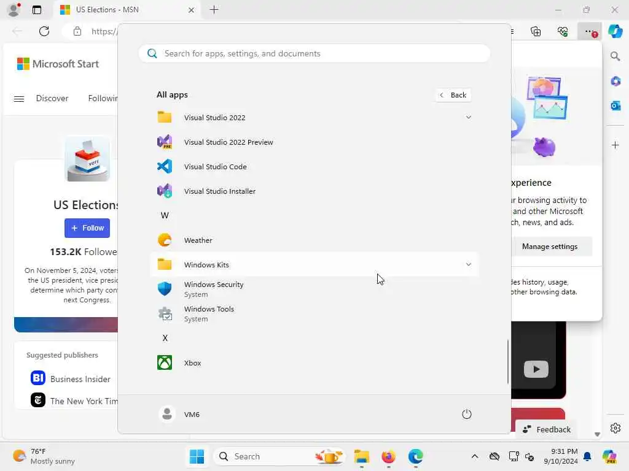Click the Microsoft Start logo link
The width and height of the screenshot is (629, 471).
[58, 64]
